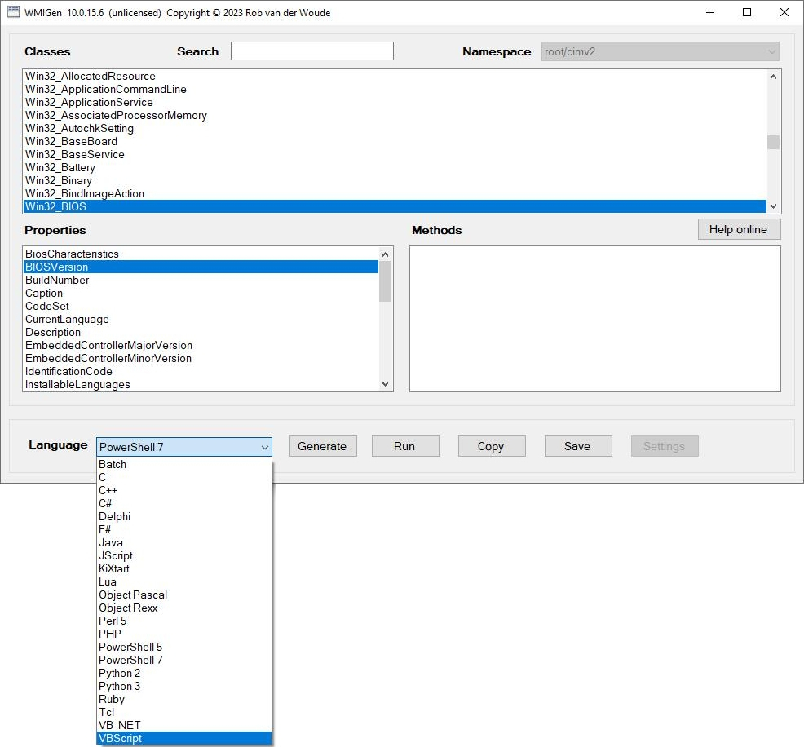The height and width of the screenshot is (747, 804).
Task: Select Win32_AssociatedProcessorMemory class
Action: [395, 115]
